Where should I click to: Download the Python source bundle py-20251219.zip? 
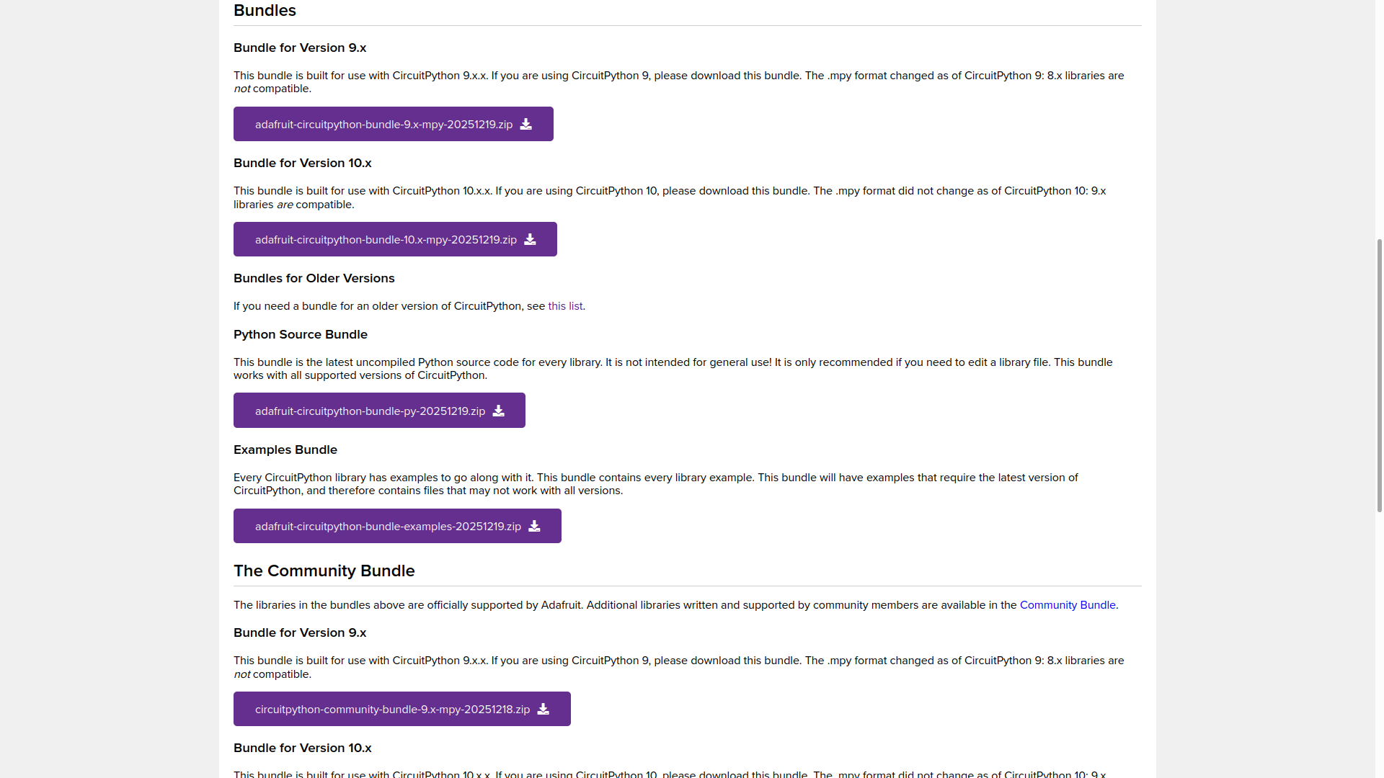coord(379,411)
